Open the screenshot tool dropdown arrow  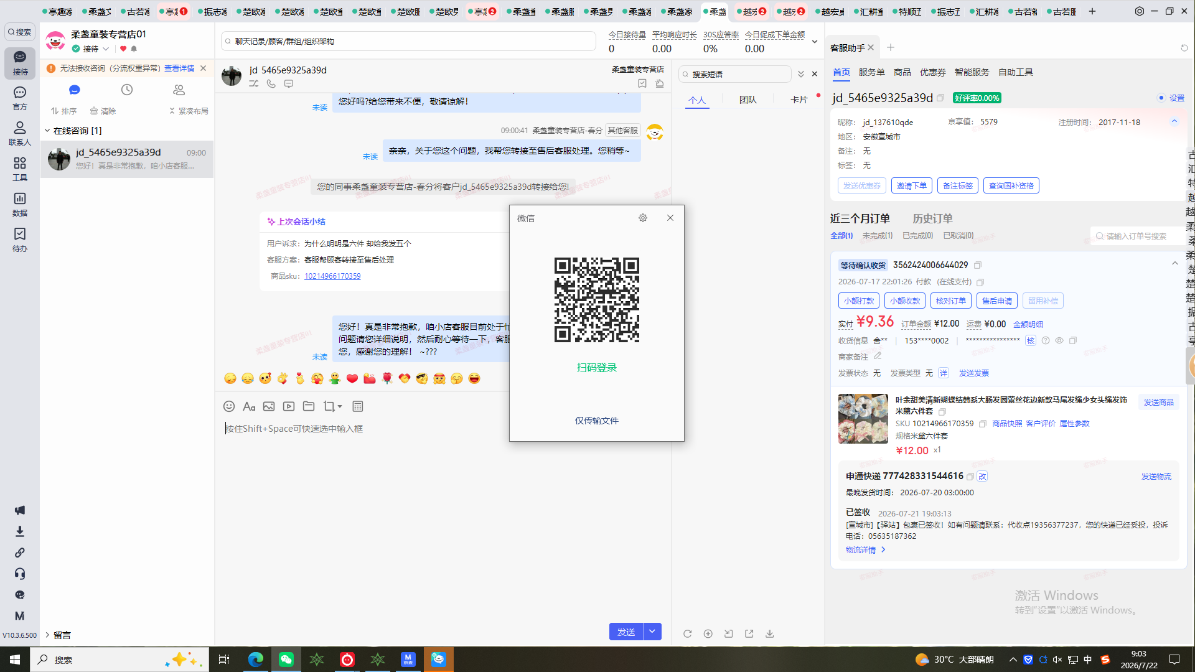(x=340, y=406)
